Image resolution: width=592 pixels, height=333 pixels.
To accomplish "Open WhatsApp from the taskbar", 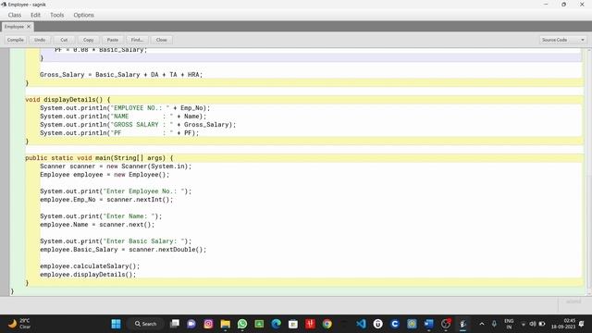I will (242, 324).
